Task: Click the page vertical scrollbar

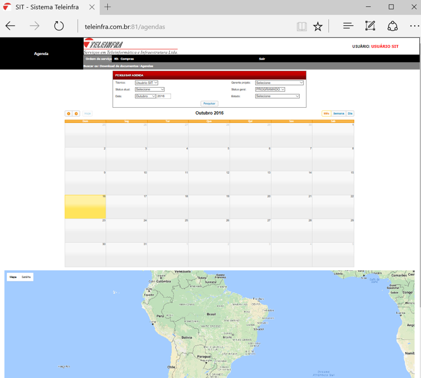Action: [420, 172]
